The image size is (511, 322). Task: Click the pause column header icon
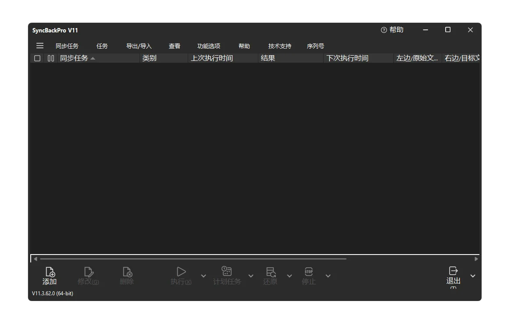51,58
